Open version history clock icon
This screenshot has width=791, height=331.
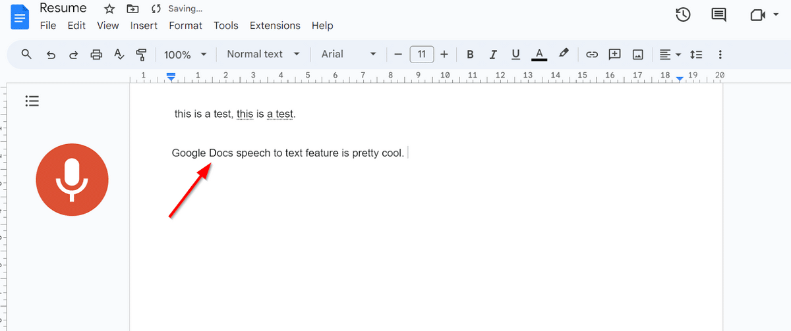pyautogui.click(x=683, y=14)
